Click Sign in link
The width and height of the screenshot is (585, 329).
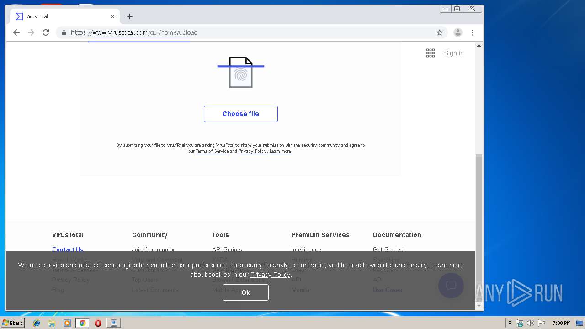pyautogui.click(x=454, y=53)
